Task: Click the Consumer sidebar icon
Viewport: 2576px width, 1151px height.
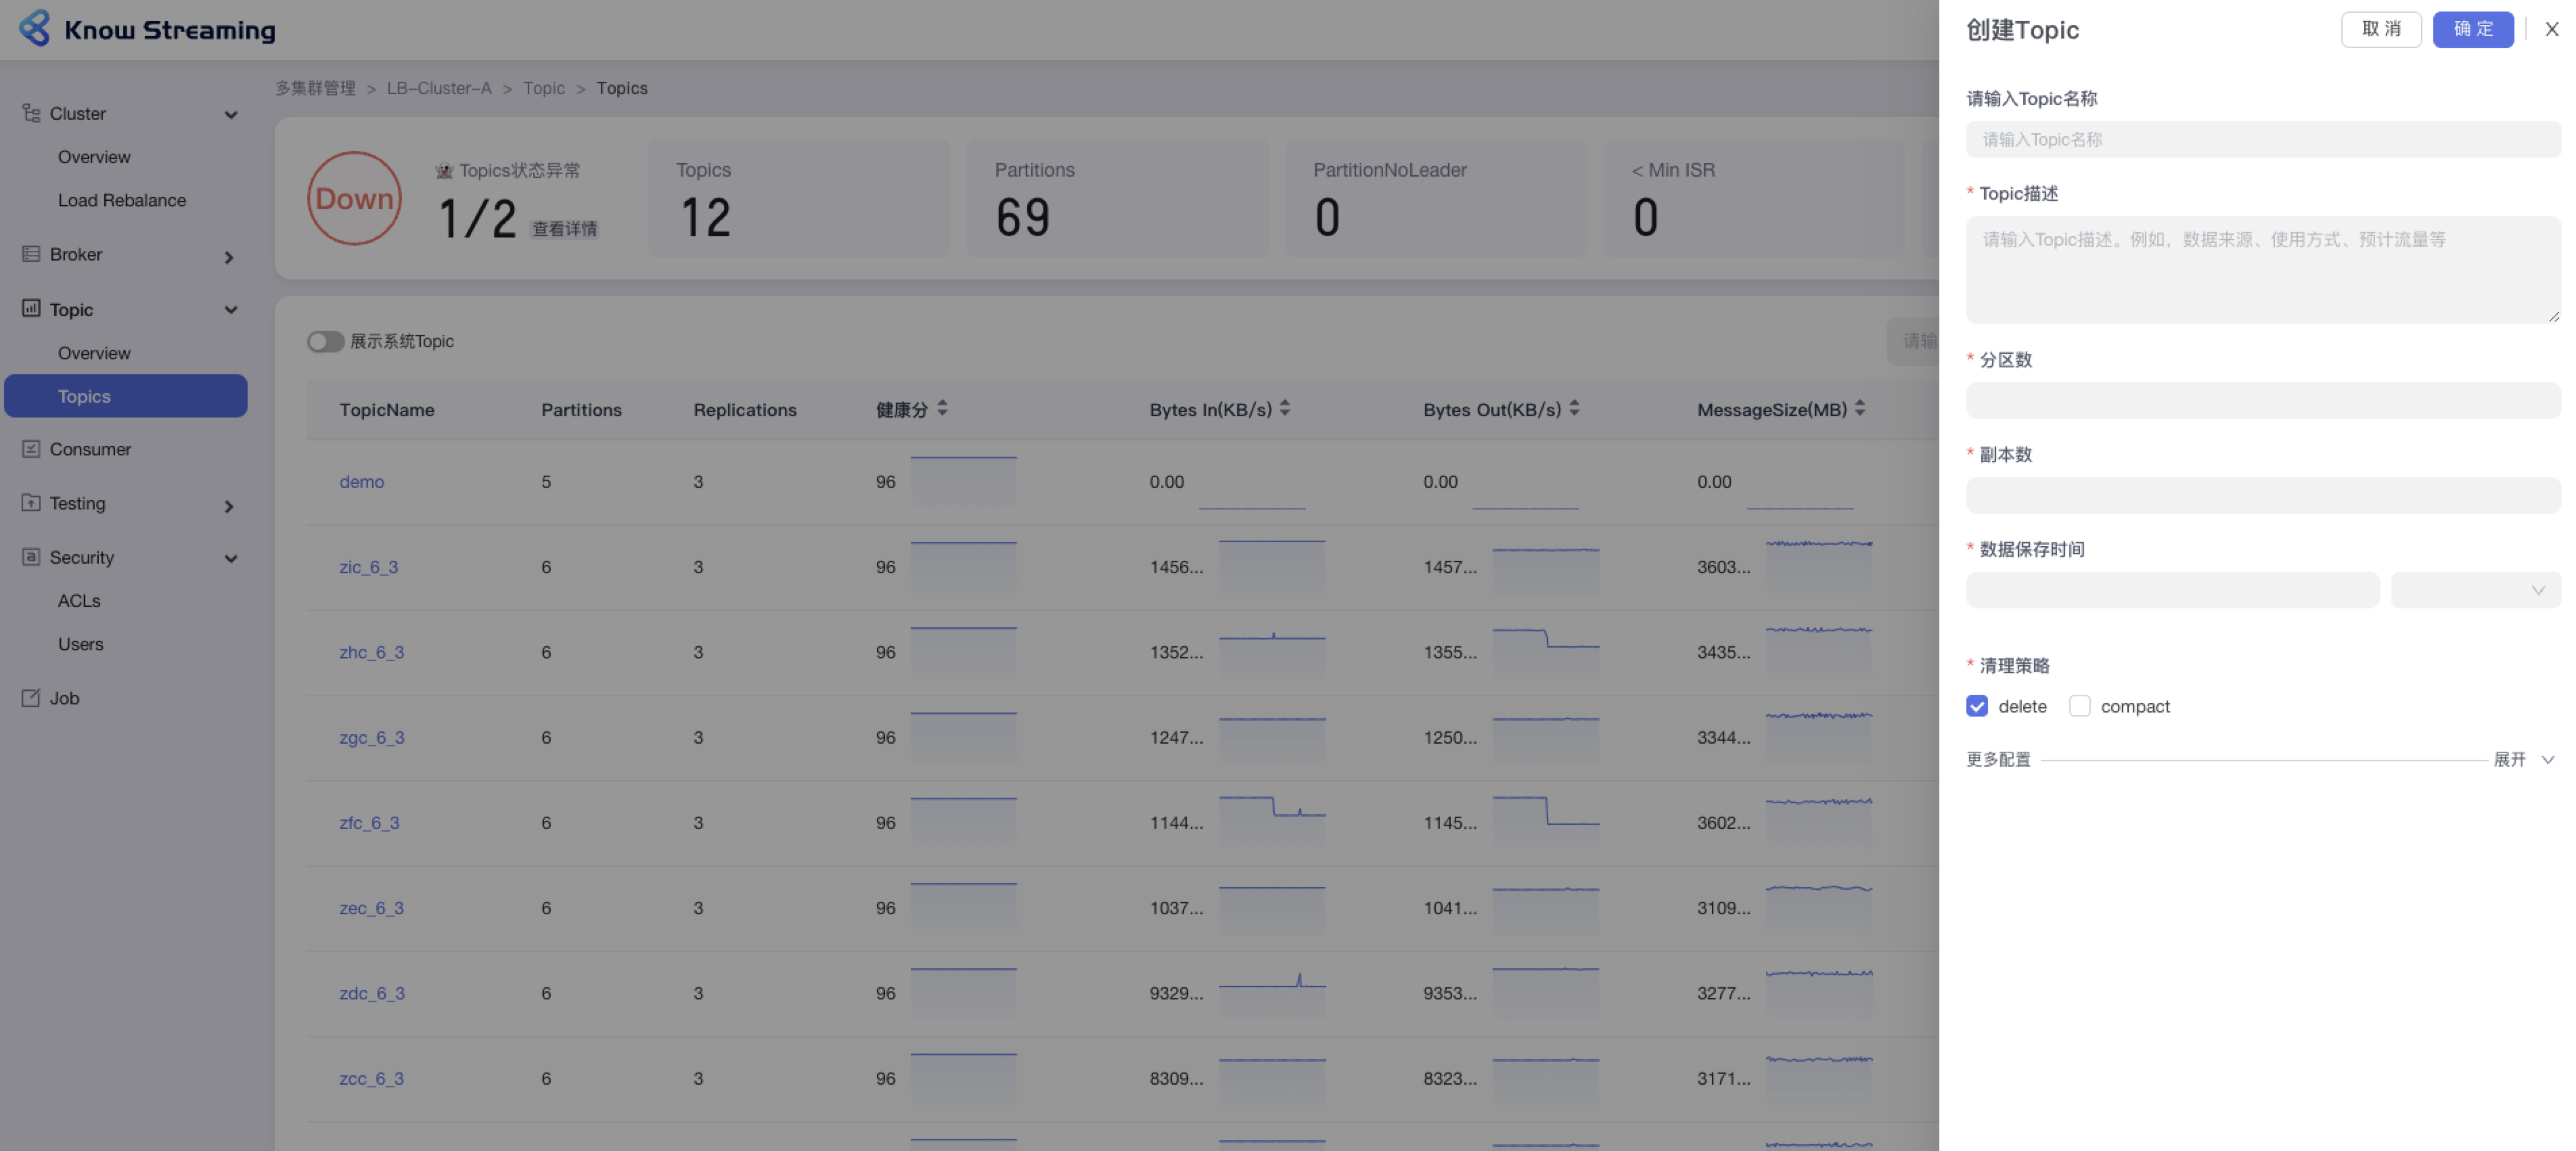Action: [x=31, y=449]
